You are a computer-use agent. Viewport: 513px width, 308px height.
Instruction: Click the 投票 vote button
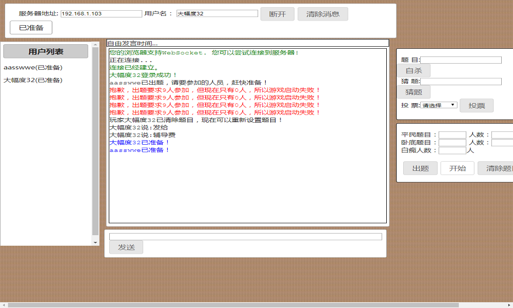(477, 106)
